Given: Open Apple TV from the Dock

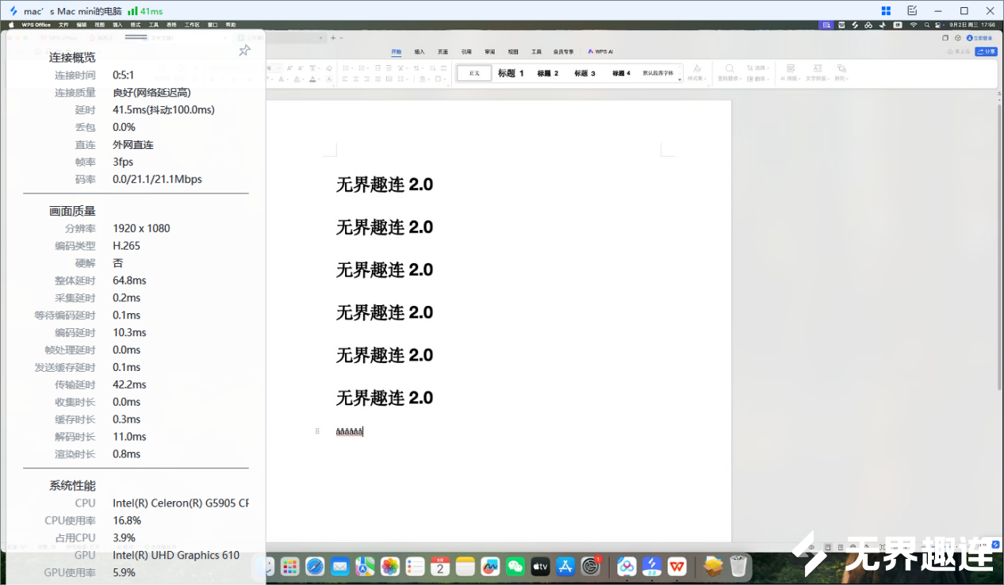Looking at the screenshot, I should coord(540,566).
